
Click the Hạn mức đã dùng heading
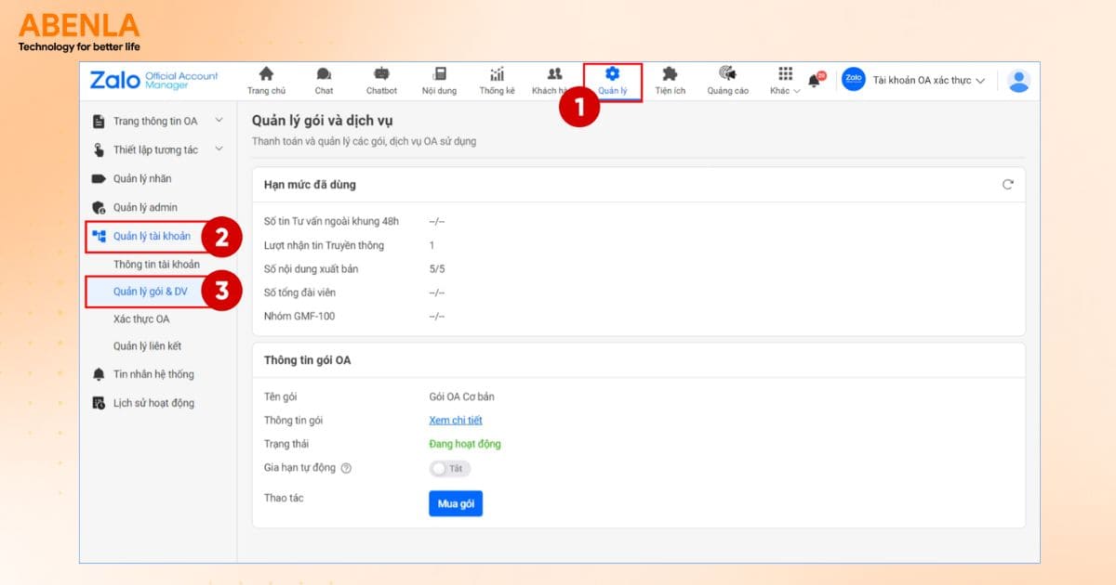coord(310,185)
